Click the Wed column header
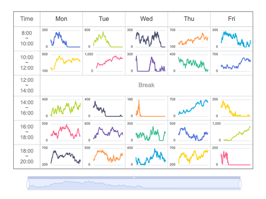Viewport: 266px width, 199px height. point(147,19)
